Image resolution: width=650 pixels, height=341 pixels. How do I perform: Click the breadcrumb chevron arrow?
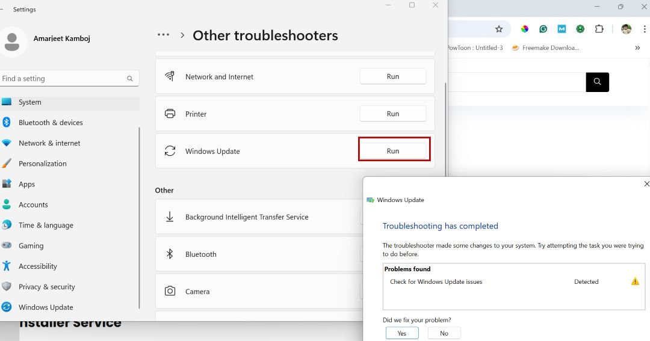click(182, 35)
